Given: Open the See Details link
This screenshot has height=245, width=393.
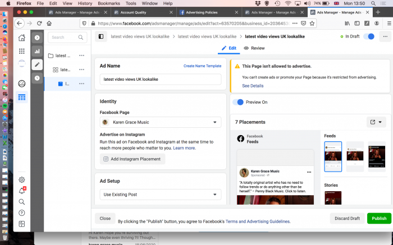Looking at the screenshot, I should (x=253, y=86).
